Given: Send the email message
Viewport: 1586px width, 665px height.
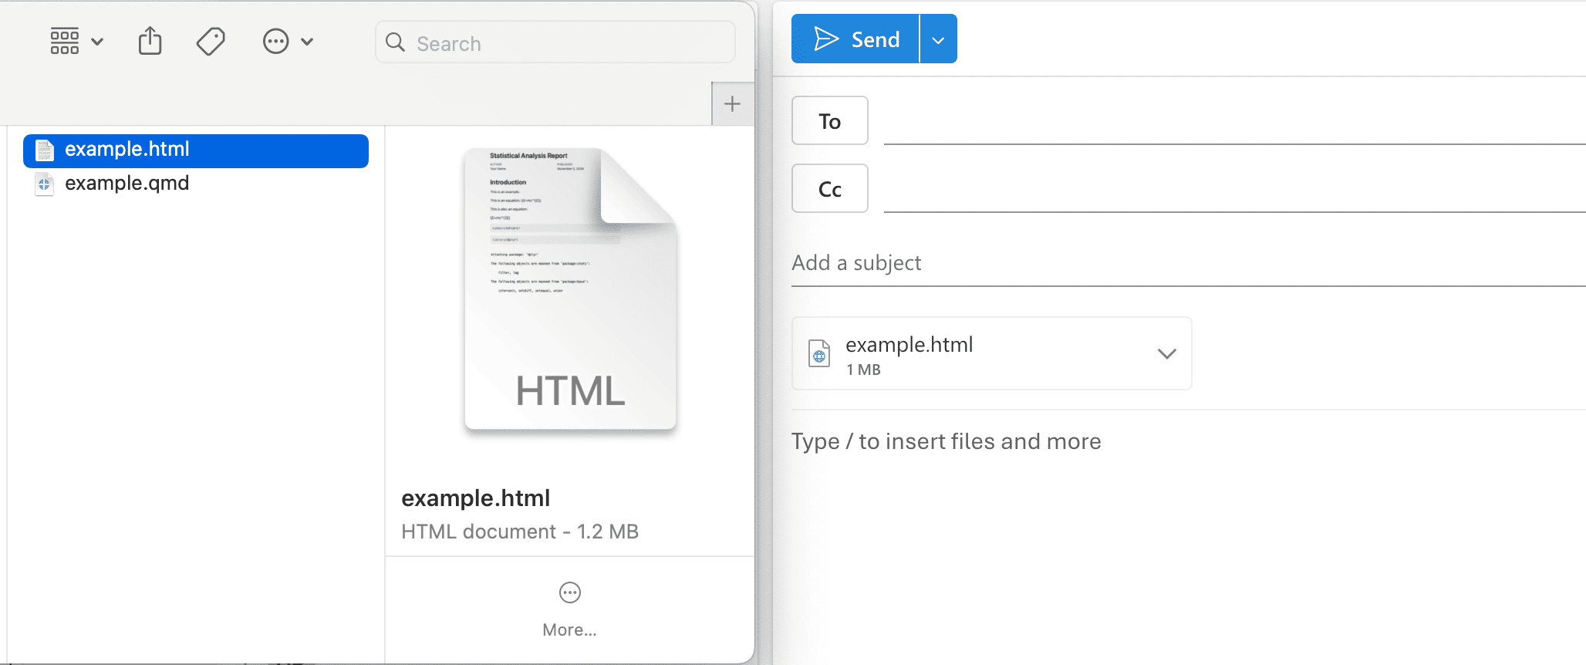Looking at the screenshot, I should coord(856,39).
